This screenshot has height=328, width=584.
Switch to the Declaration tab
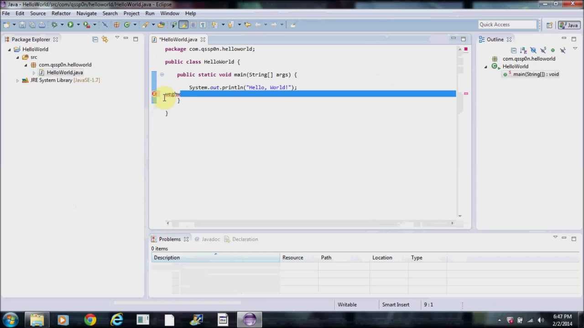(241, 239)
